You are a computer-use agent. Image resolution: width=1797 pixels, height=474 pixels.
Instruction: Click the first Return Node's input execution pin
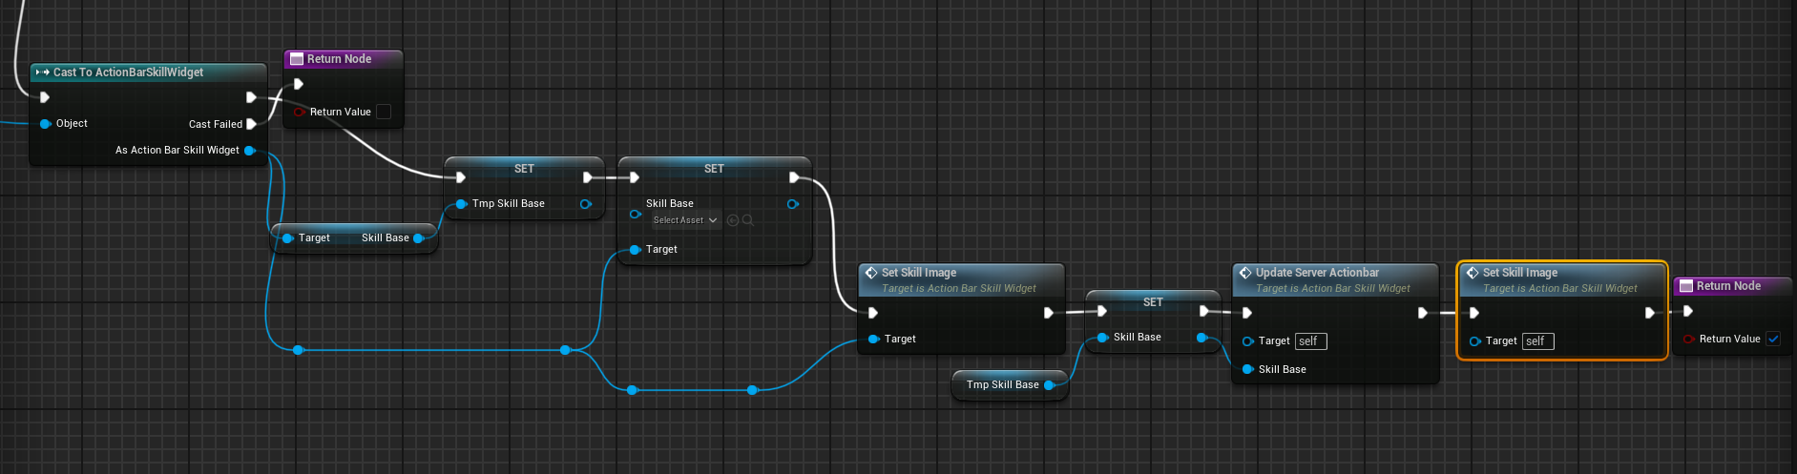[299, 84]
